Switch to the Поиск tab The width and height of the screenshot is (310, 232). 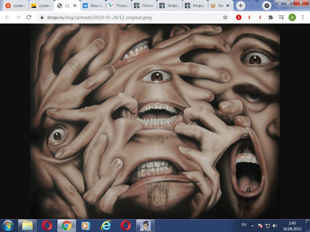coord(144,6)
